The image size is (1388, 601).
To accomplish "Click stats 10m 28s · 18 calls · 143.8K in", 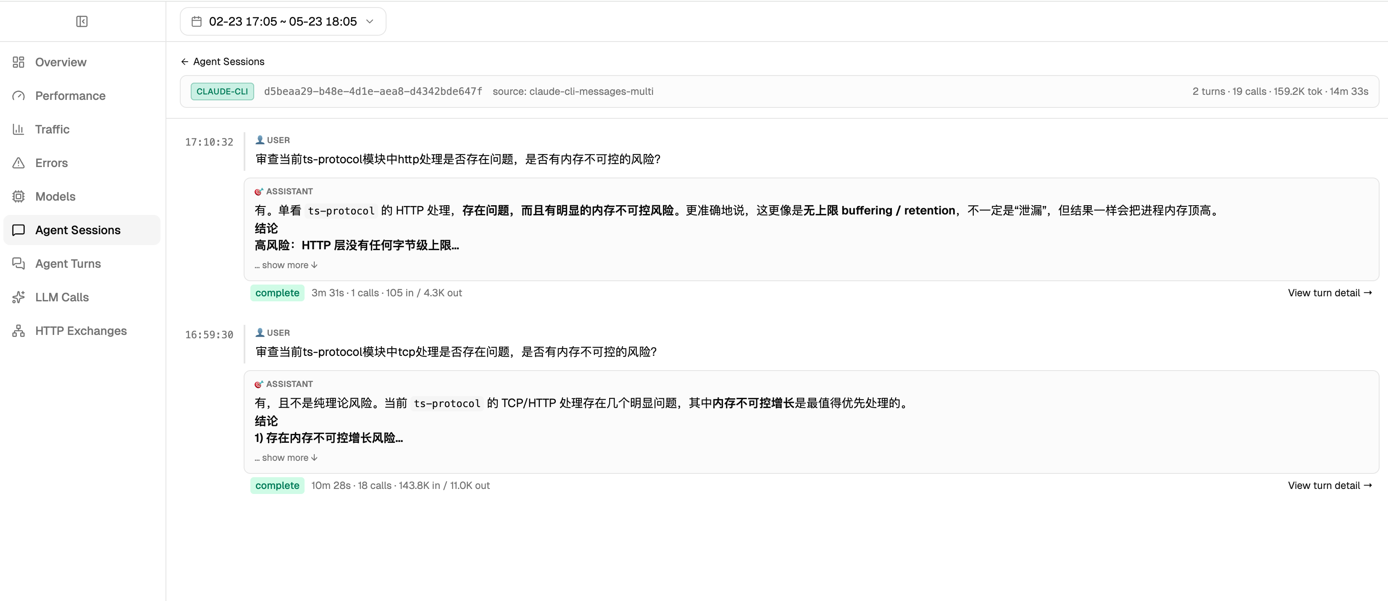I will (400, 486).
